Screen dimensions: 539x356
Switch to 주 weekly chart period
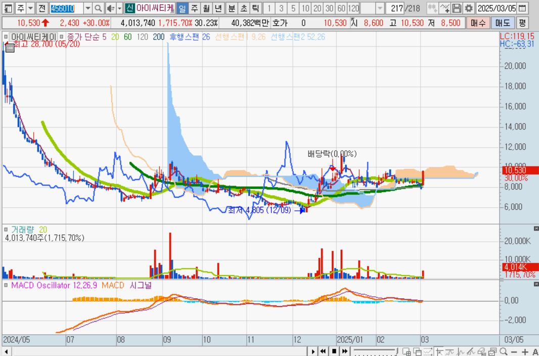pyautogui.click(x=194, y=8)
